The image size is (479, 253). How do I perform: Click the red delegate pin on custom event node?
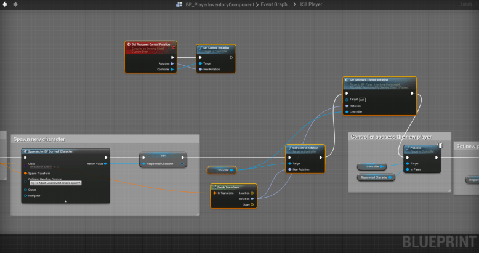coord(174,47)
